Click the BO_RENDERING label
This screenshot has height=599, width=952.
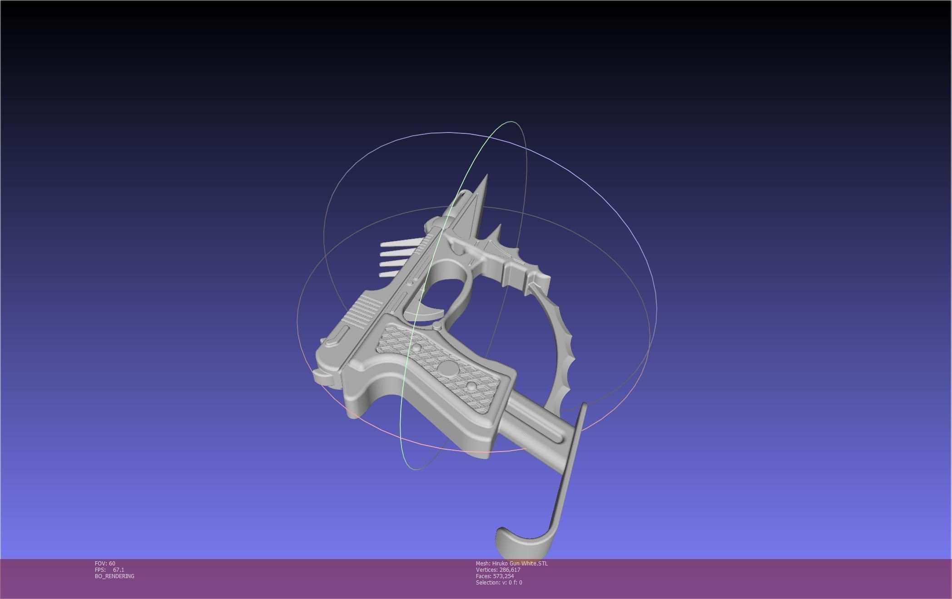point(114,576)
